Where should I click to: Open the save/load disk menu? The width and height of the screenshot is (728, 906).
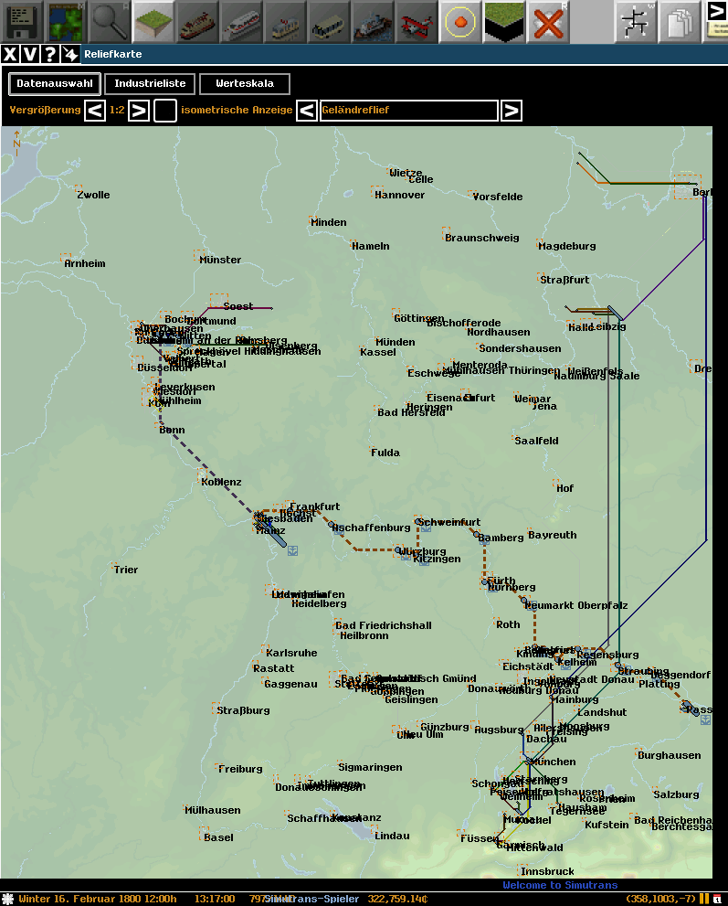pyautogui.click(x=22, y=21)
